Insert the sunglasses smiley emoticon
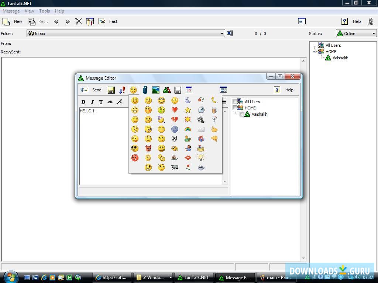 point(135,148)
